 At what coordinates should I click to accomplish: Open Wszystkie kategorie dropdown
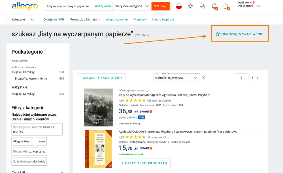(x=132, y=6)
